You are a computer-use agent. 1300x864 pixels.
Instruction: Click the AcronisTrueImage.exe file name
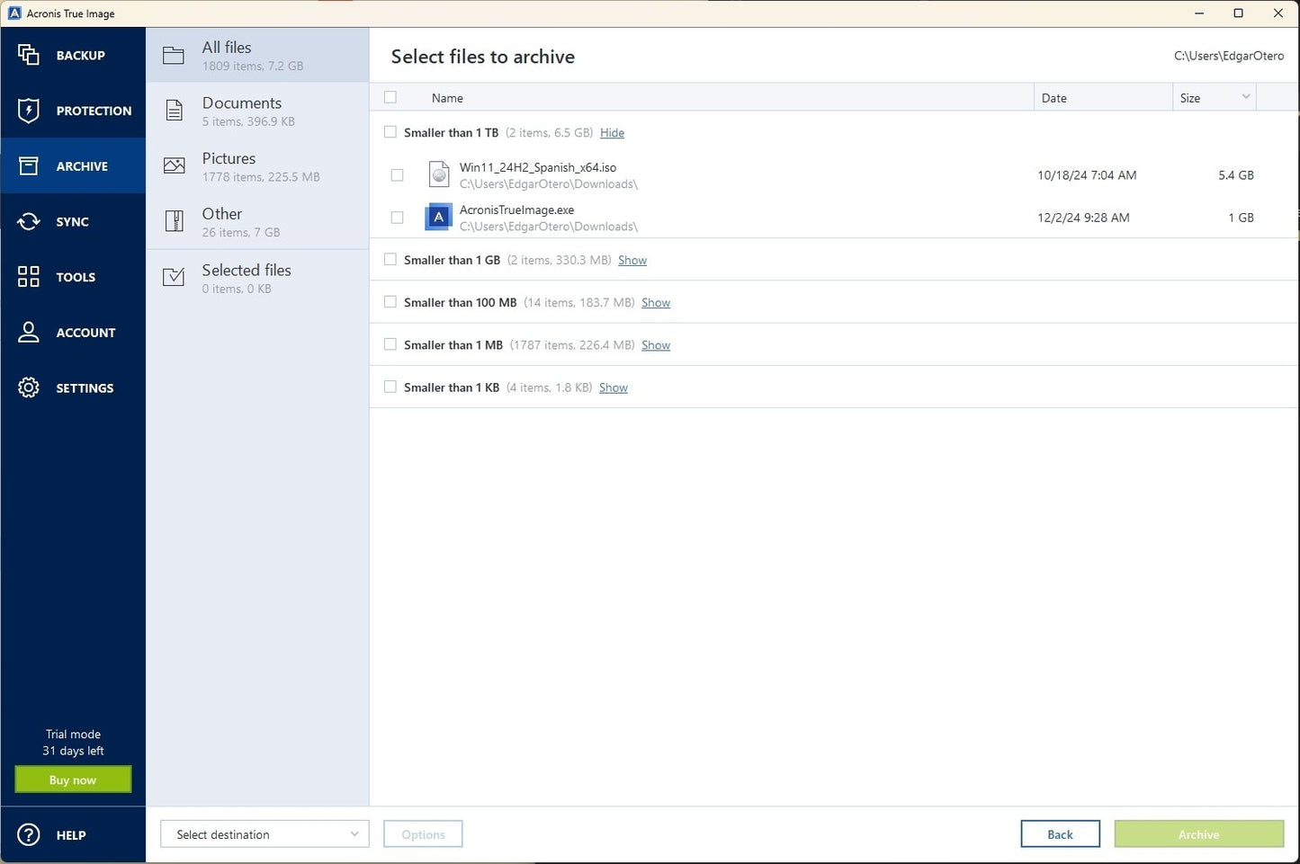(516, 209)
